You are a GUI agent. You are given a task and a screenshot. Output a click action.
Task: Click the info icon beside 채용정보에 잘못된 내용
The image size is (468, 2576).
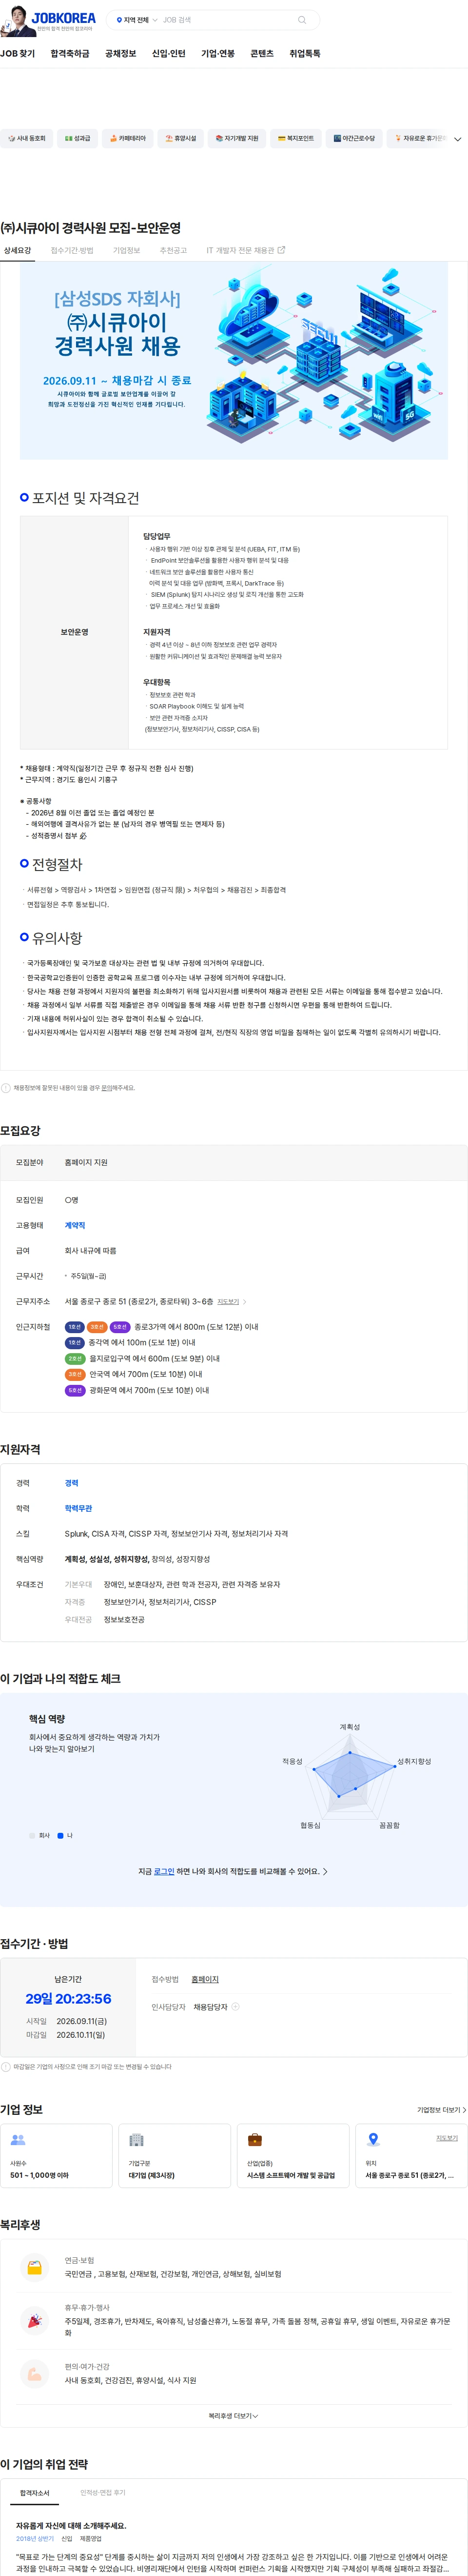point(6,1088)
